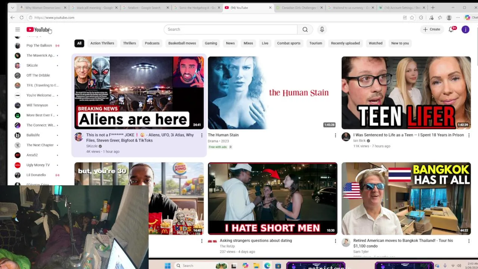Select the Combat sports chip
The height and width of the screenshot is (269, 478).
click(289, 43)
